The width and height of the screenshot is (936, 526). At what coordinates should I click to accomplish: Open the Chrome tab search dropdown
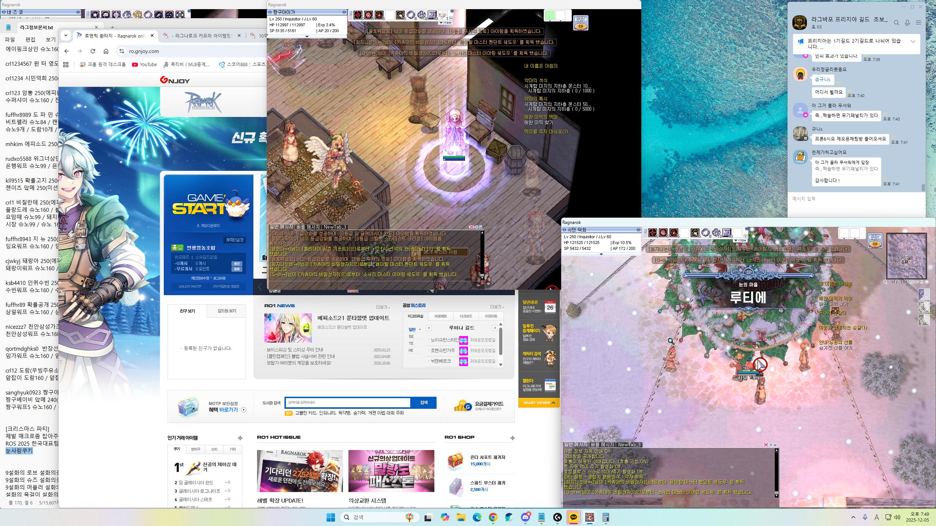click(66, 35)
